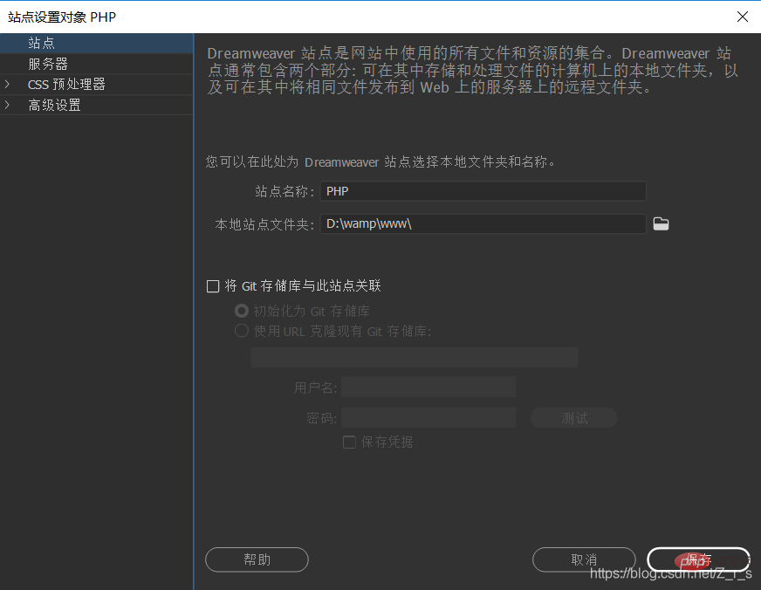Click the Git clone URL field
761x590 pixels.
(415, 358)
